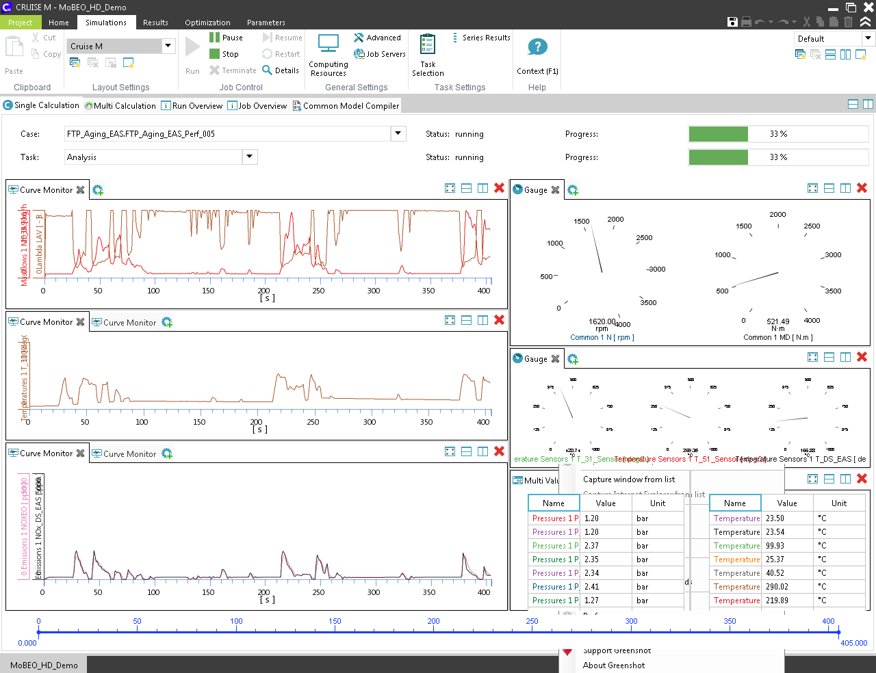Viewport: 876px width, 673px height.
Task: Select pressure value 2.41 cell
Action: [x=605, y=587]
